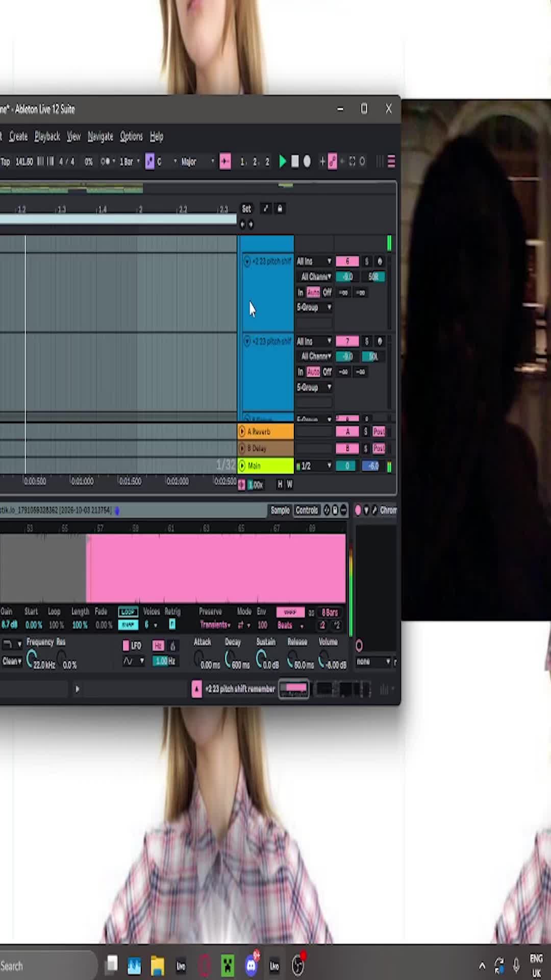Click the pink Automation Arm link icon
551x980 pixels.
point(333,162)
